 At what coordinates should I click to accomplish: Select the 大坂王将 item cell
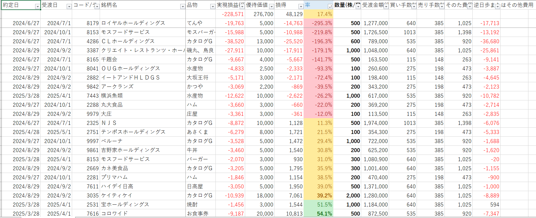click(201, 78)
